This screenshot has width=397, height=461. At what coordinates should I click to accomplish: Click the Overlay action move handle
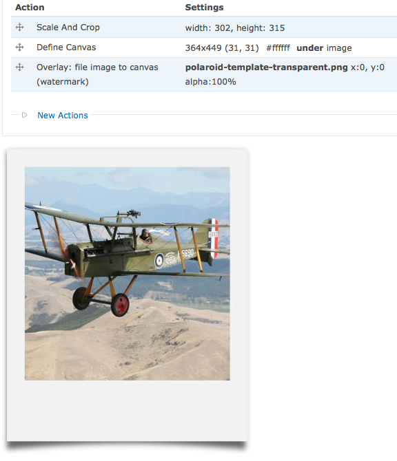pyautogui.click(x=19, y=67)
